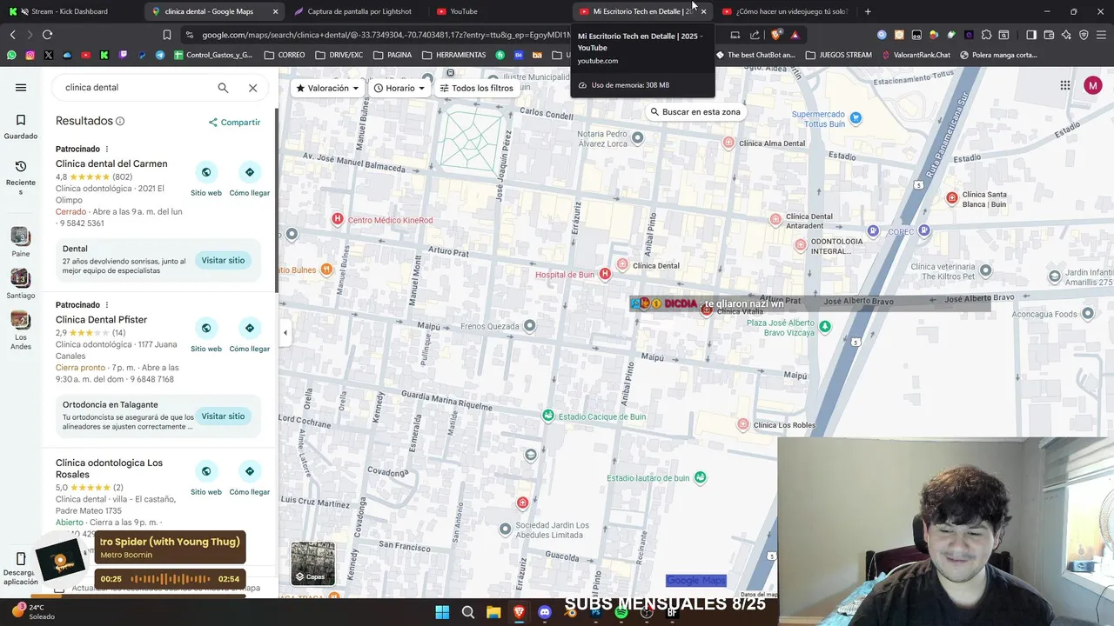1114x626 pixels.
Task: Click the Plaza José Alberto Bravo Vizcaya marker
Action: [825, 327]
